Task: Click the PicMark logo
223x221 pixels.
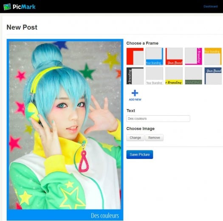Action: [x=20, y=7]
